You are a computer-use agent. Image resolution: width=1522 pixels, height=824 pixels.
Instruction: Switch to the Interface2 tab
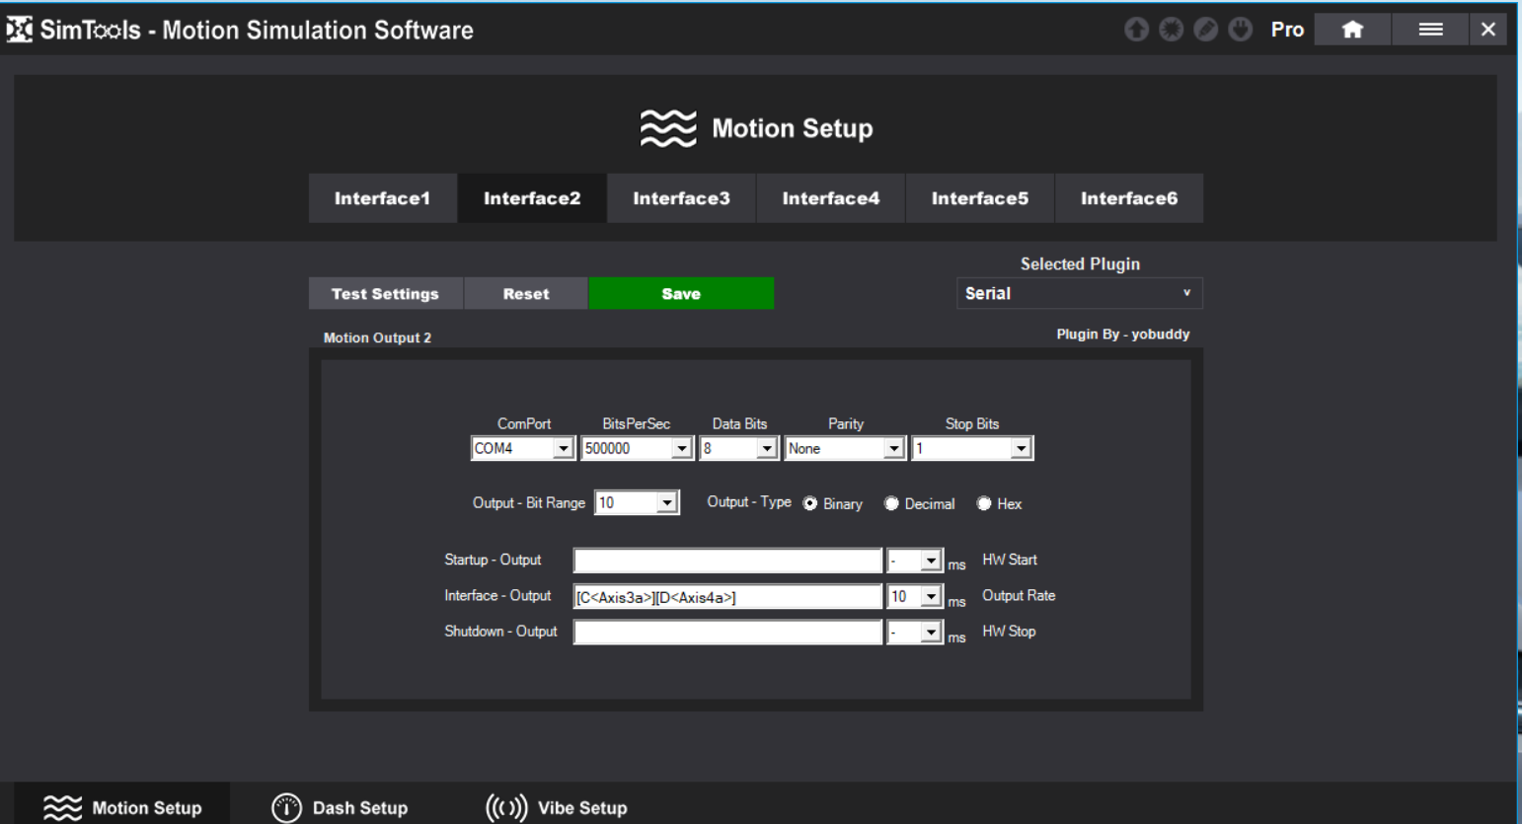(532, 198)
